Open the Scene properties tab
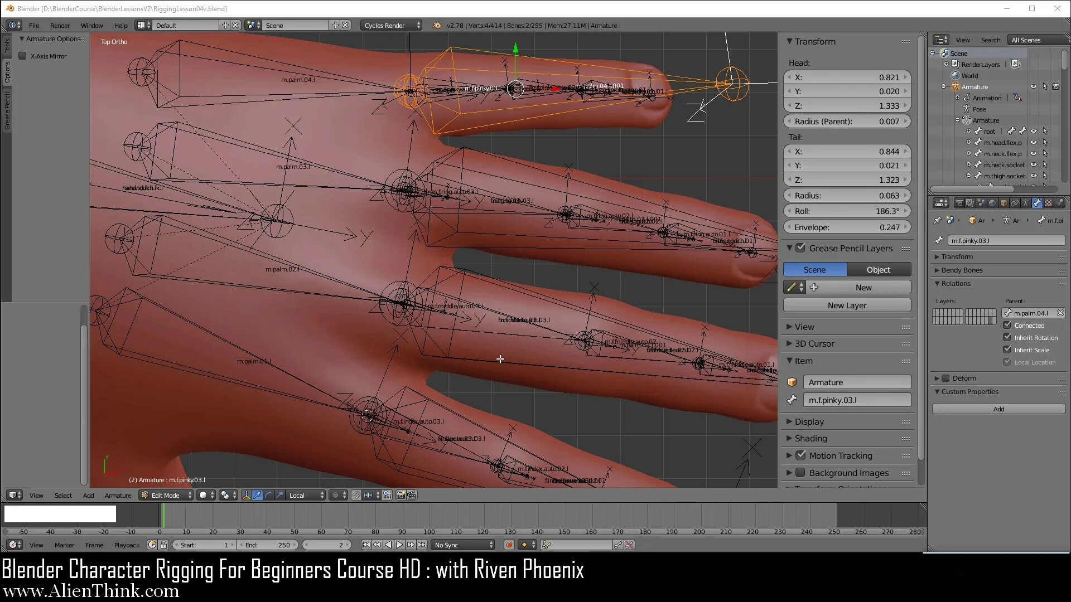The height and width of the screenshot is (602, 1071). (981, 203)
